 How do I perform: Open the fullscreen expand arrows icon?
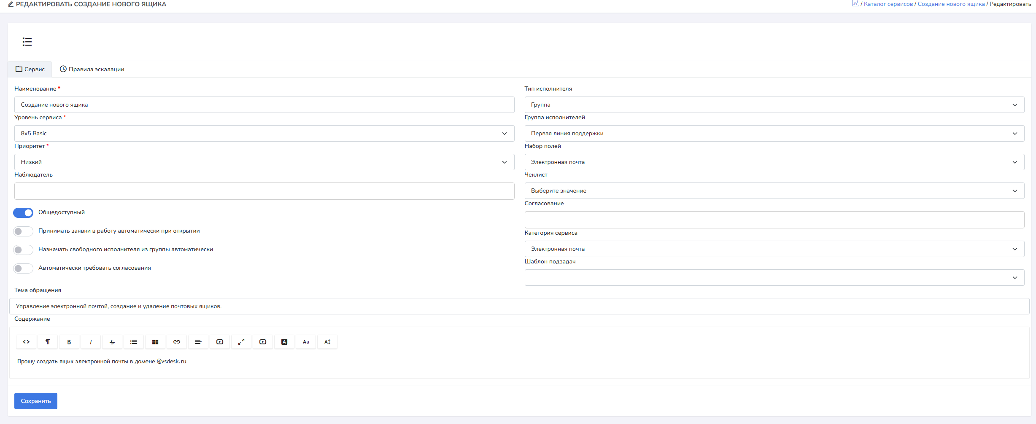[x=241, y=342]
